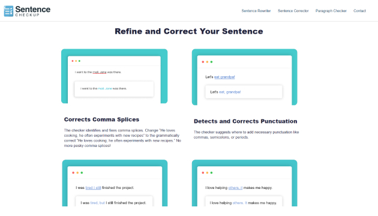This screenshot has height=216, width=378.
Task: Click the underlined "others, it" text
Action: pyautogui.click(x=235, y=188)
